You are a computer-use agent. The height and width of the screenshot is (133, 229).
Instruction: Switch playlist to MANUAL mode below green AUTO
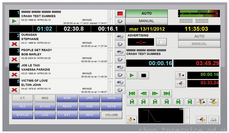[146, 21]
